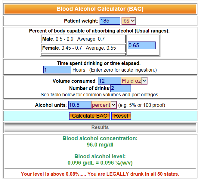Screen dimensions: 198x179
Task: Click the 96.0 mg/dl concentration result
Action: pos(100,145)
